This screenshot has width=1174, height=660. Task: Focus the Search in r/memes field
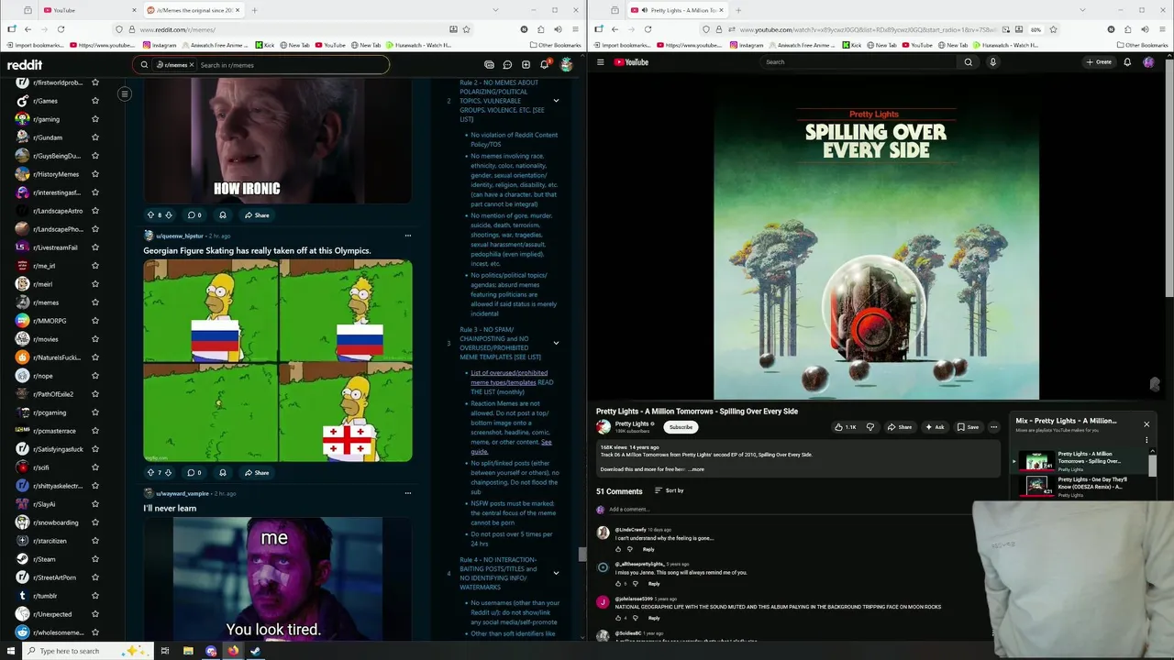pos(292,65)
